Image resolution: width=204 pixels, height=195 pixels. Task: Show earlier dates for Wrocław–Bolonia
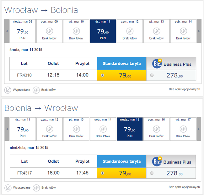pos(7,31)
